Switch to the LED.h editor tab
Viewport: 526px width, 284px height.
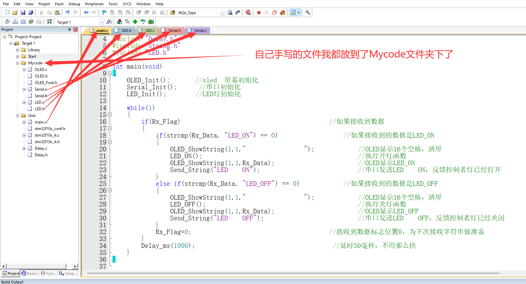point(123,31)
